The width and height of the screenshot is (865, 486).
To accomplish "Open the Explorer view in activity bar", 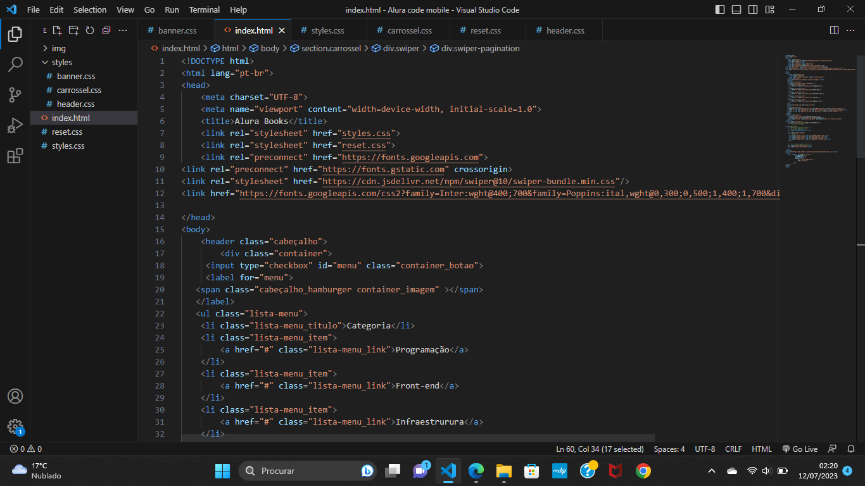I will pos(15,34).
